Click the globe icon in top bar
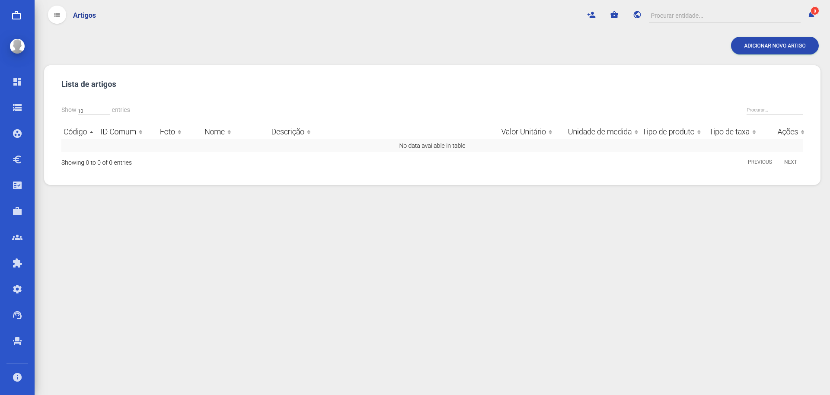830x395 pixels. (637, 15)
